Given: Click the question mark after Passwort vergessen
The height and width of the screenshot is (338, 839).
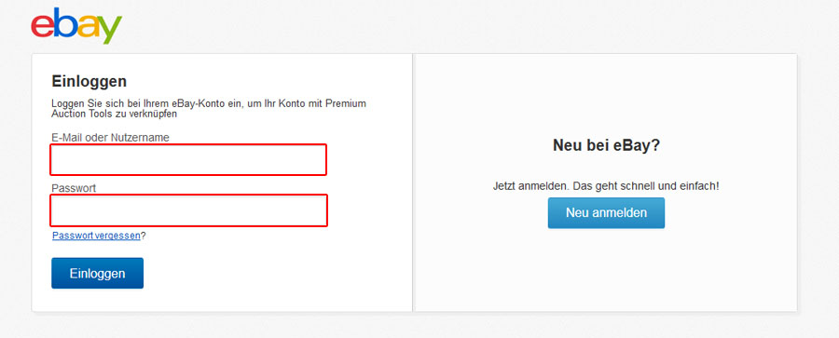Looking at the screenshot, I should pos(144,236).
